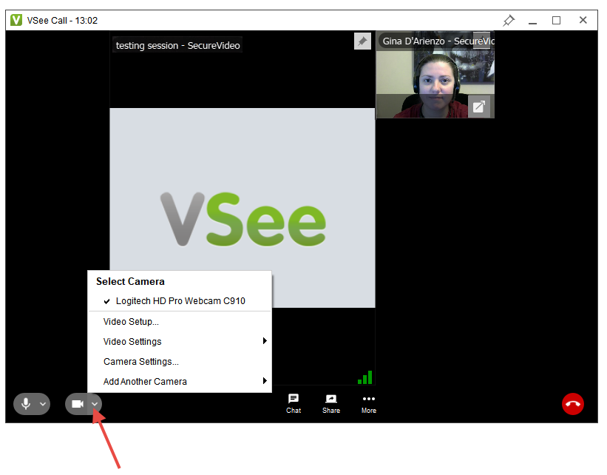Toggle the camera on/off button
Viewport: 607px width, 475px height.
pos(78,404)
